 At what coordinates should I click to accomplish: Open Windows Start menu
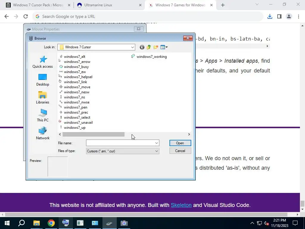[7, 223]
